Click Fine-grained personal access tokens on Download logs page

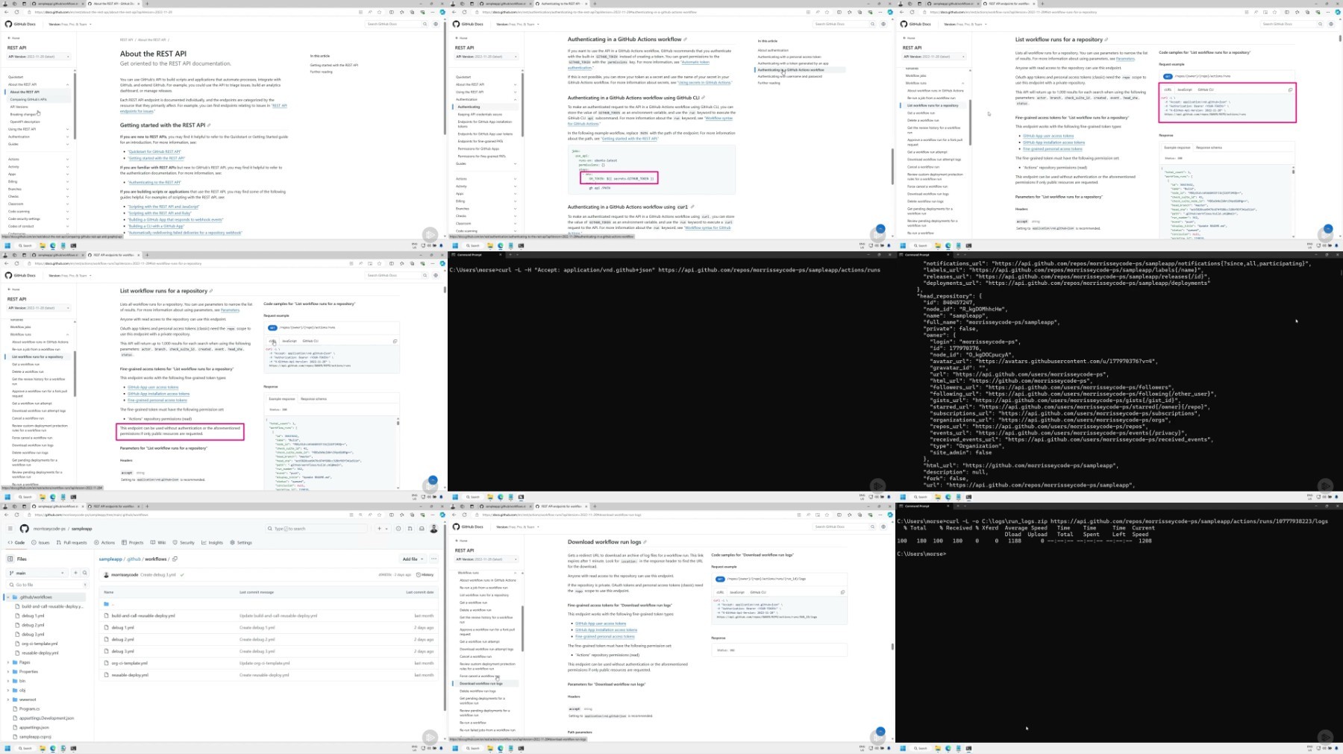tap(605, 636)
